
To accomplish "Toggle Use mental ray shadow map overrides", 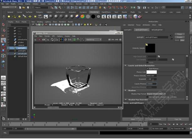I will 148,96.
